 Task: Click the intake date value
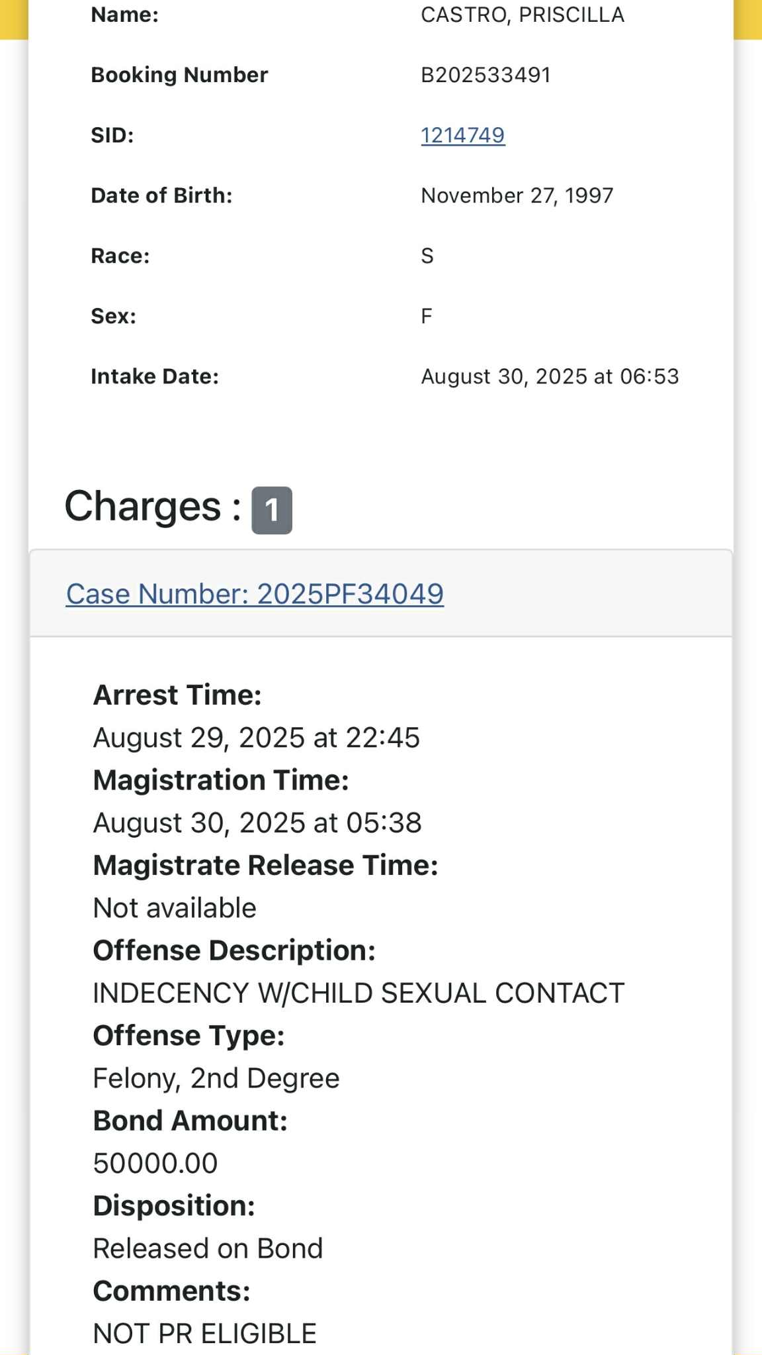(x=550, y=376)
